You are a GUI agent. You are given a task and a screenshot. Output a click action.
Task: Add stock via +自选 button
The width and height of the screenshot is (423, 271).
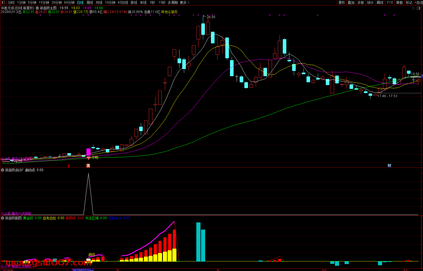(419, 2)
